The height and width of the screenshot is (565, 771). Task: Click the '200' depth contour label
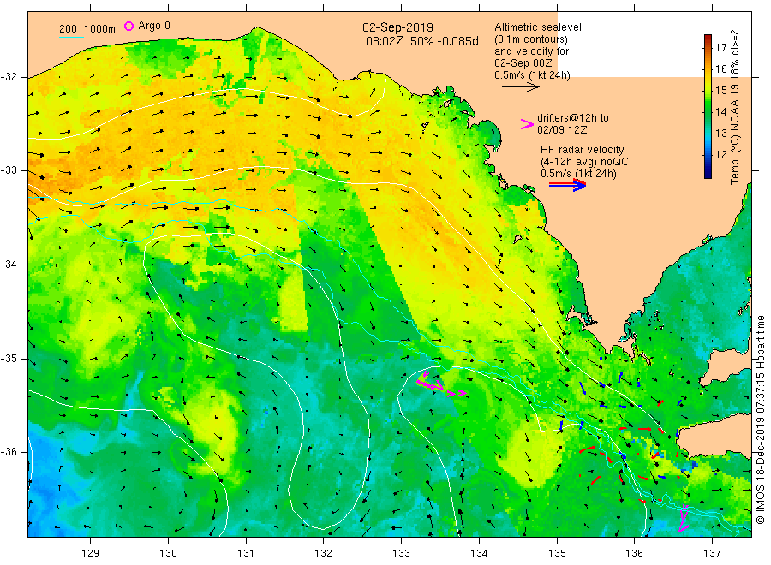[x=69, y=29]
